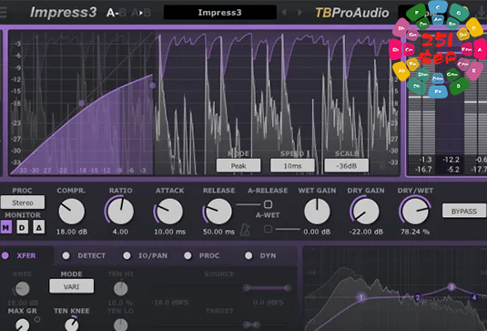Open the Impress3 preset name box
Image resolution: width=487 pixels, height=331 pixels.
(220, 13)
